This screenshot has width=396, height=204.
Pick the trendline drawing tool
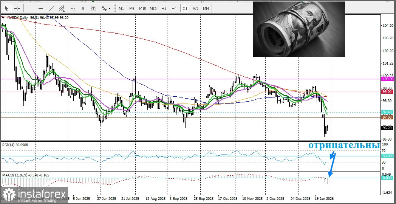pos(51,8)
